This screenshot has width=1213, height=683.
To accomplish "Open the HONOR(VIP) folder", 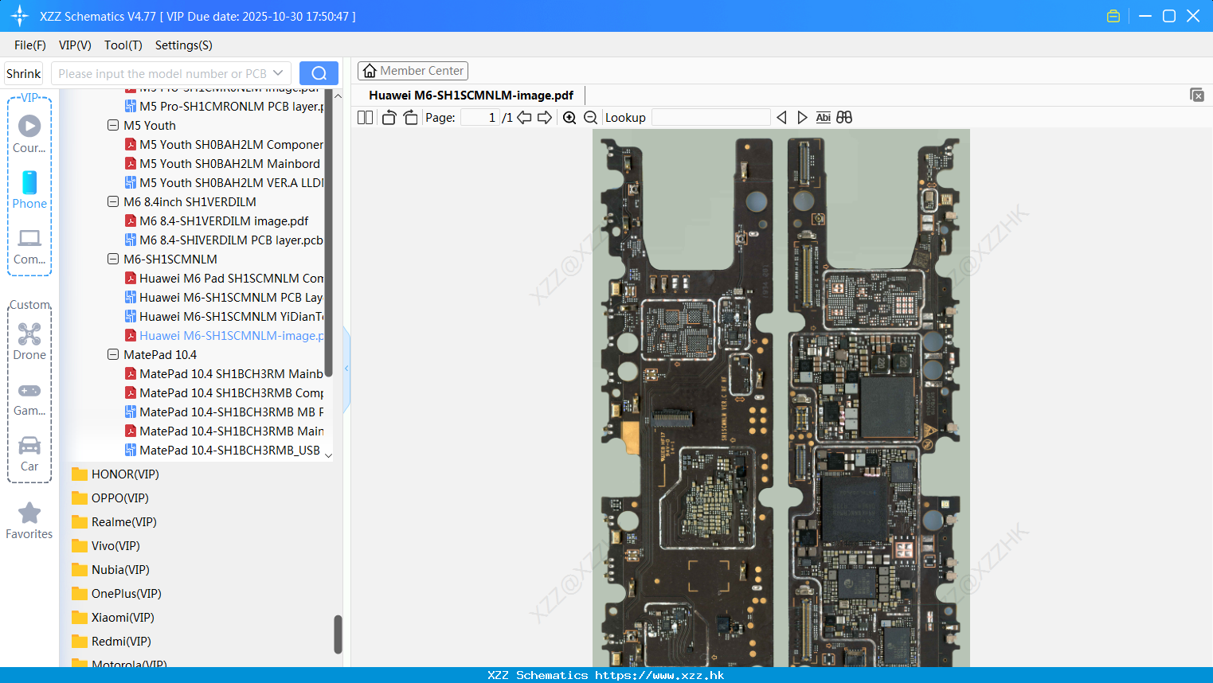I will tap(115, 474).
